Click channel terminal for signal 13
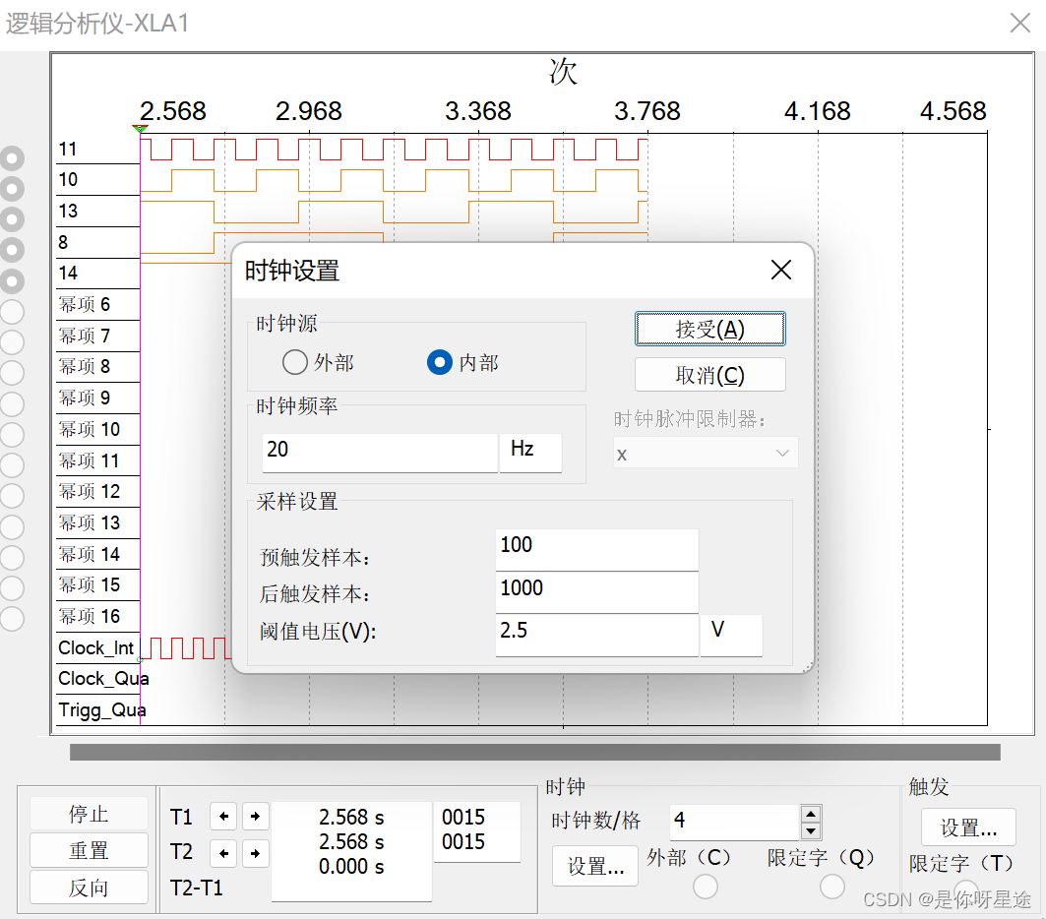 tap(12, 219)
